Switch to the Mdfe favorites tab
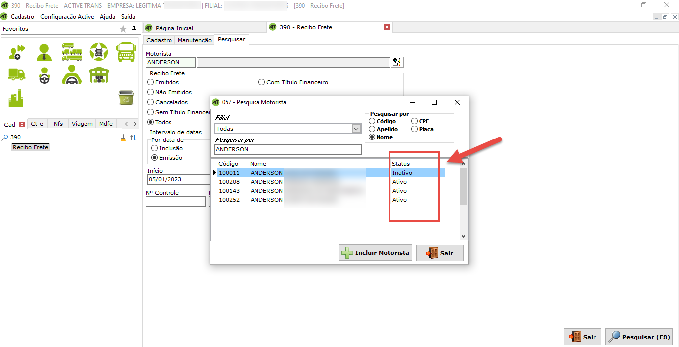The width and height of the screenshot is (679, 347). (106, 124)
